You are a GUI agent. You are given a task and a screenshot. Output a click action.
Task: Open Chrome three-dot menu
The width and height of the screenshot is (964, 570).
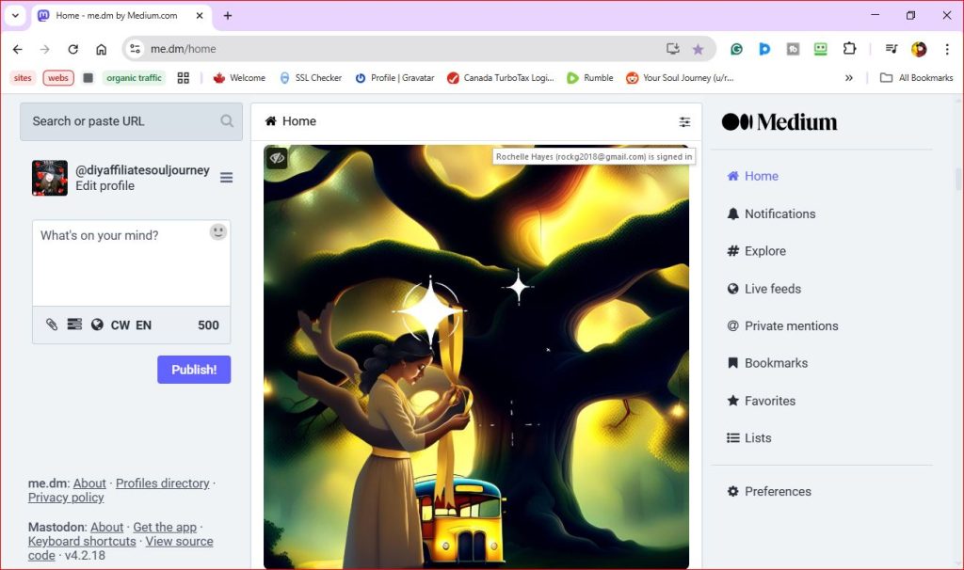947,49
